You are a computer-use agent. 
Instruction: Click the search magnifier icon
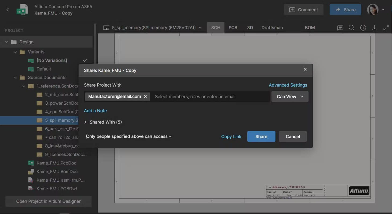351,28
